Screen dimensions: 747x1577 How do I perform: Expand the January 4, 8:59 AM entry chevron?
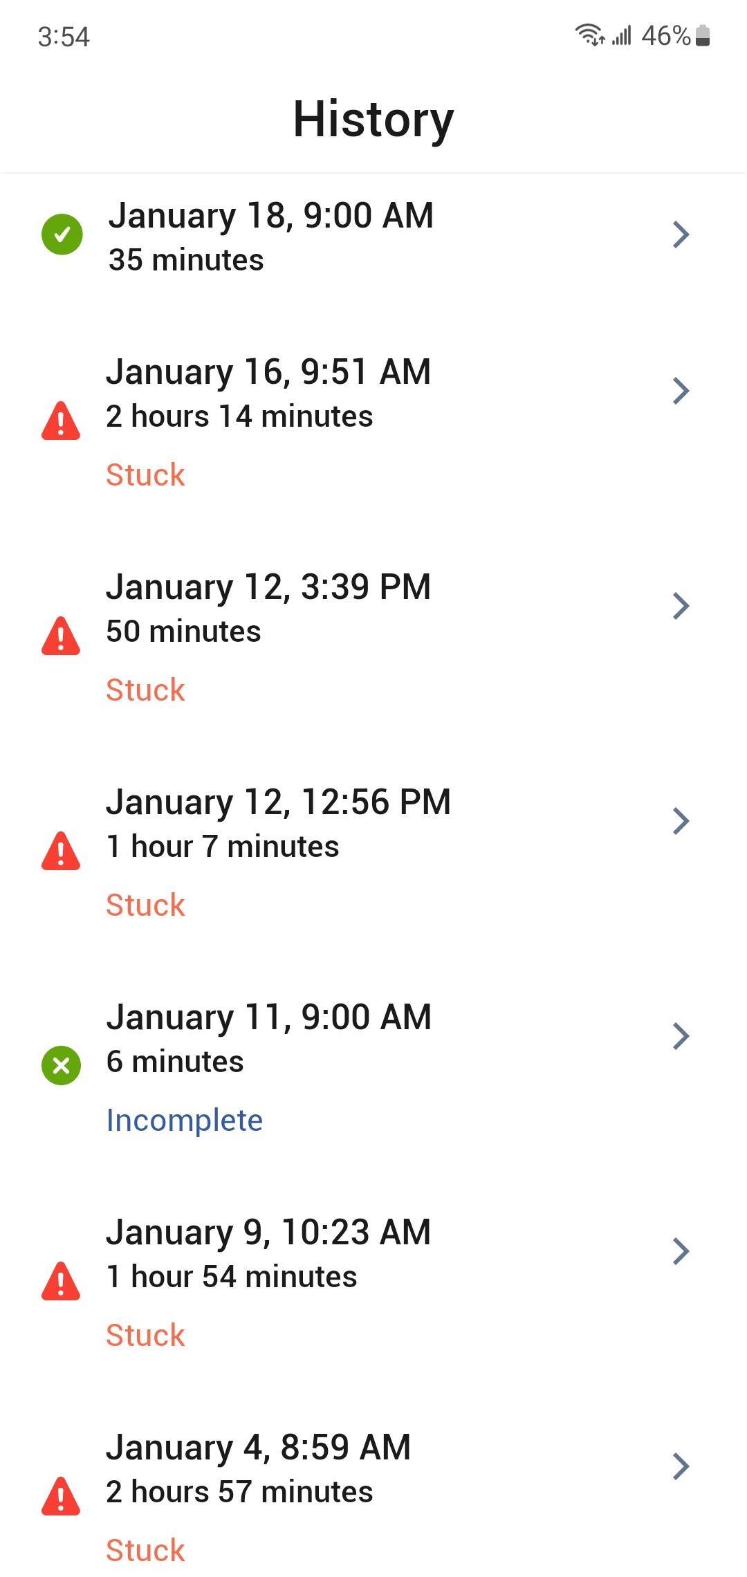pos(681,1466)
